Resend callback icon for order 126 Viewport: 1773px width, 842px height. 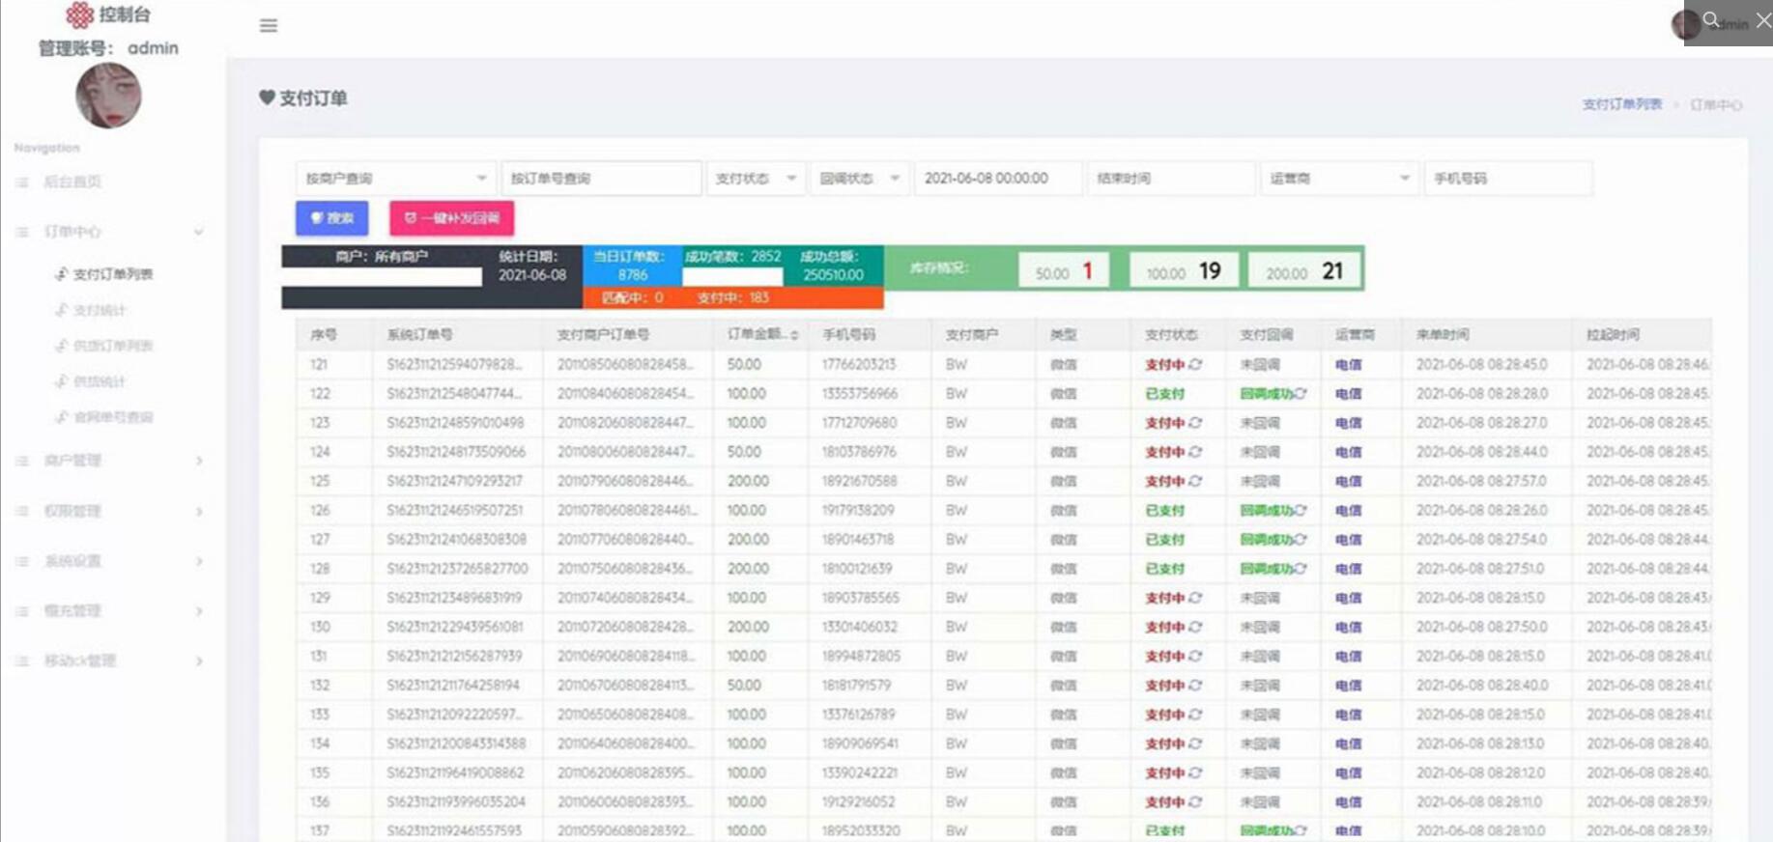click(x=1301, y=511)
